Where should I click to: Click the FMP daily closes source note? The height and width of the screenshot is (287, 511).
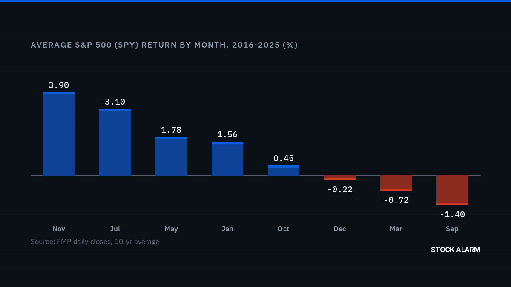(x=95, y=242)
